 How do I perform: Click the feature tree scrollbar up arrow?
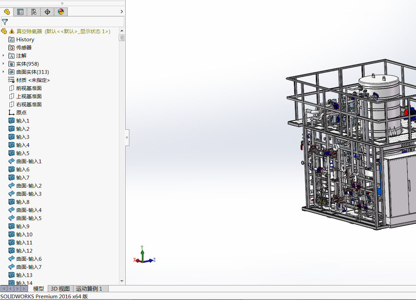pyautogui.click(x=122, y=31)
